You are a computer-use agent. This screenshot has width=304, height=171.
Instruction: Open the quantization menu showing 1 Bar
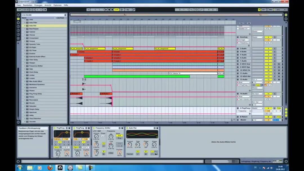[x=128, y=10]
